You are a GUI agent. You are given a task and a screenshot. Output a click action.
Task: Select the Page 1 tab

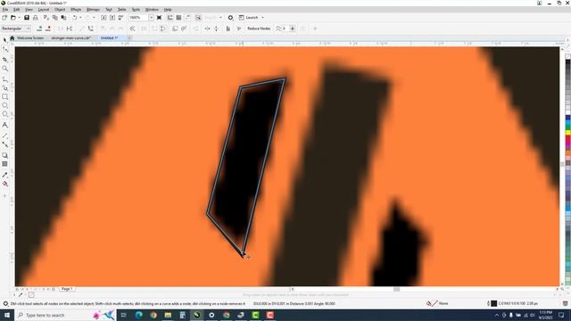67,289
